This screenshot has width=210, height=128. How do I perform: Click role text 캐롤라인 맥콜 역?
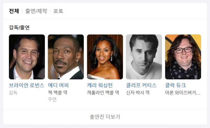(103, 93)
